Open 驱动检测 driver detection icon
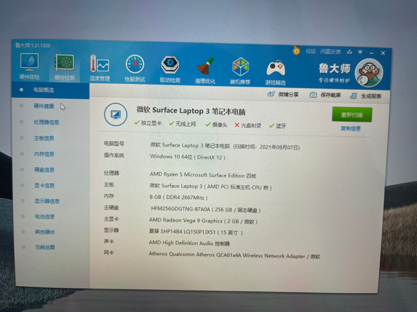Image resolution: width=417 pixels, height=312 pixels. pyautogui.click(x=170, y=69)
